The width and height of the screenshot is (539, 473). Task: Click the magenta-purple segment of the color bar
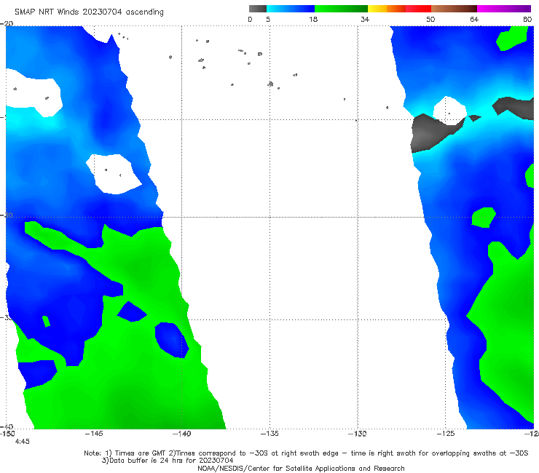point(504,9)
